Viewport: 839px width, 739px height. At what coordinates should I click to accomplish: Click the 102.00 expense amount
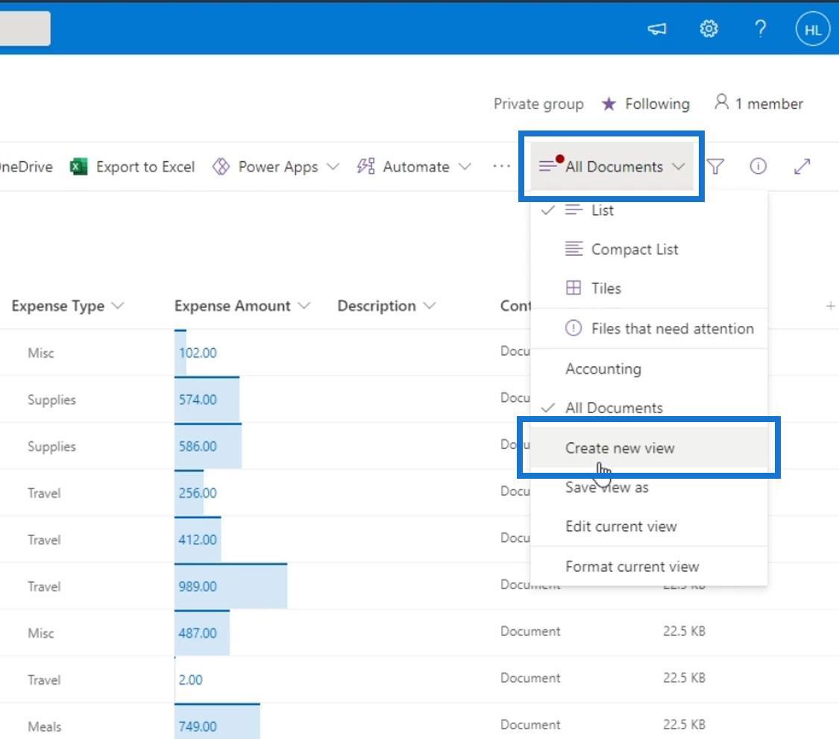click(x=198, y=353)
